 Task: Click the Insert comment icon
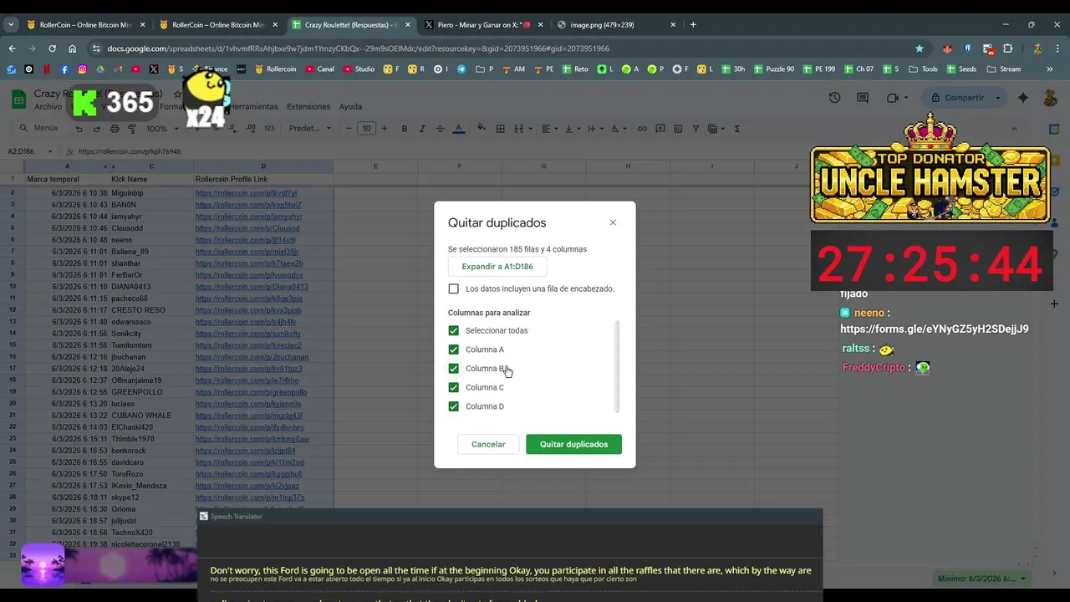pos(660,129)
